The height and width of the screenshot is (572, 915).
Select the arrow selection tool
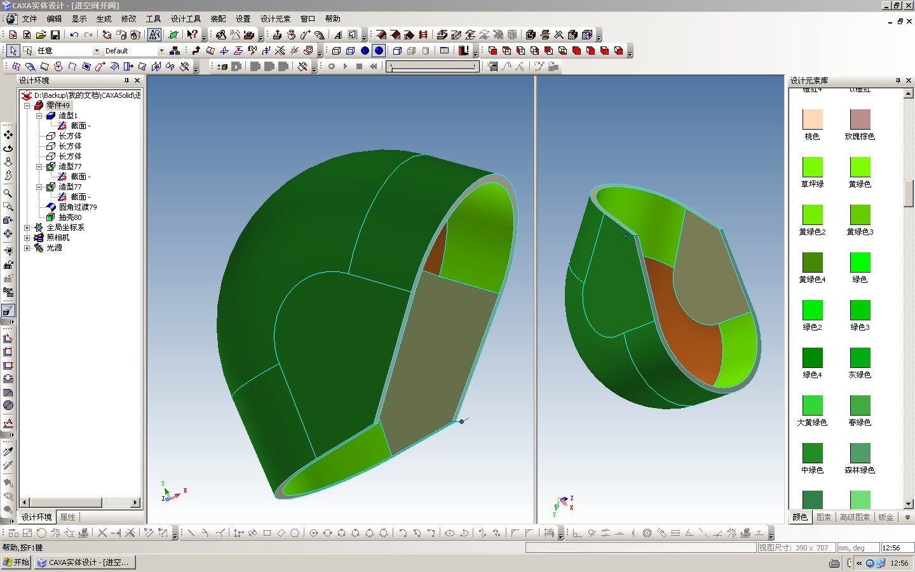(13, 51)
